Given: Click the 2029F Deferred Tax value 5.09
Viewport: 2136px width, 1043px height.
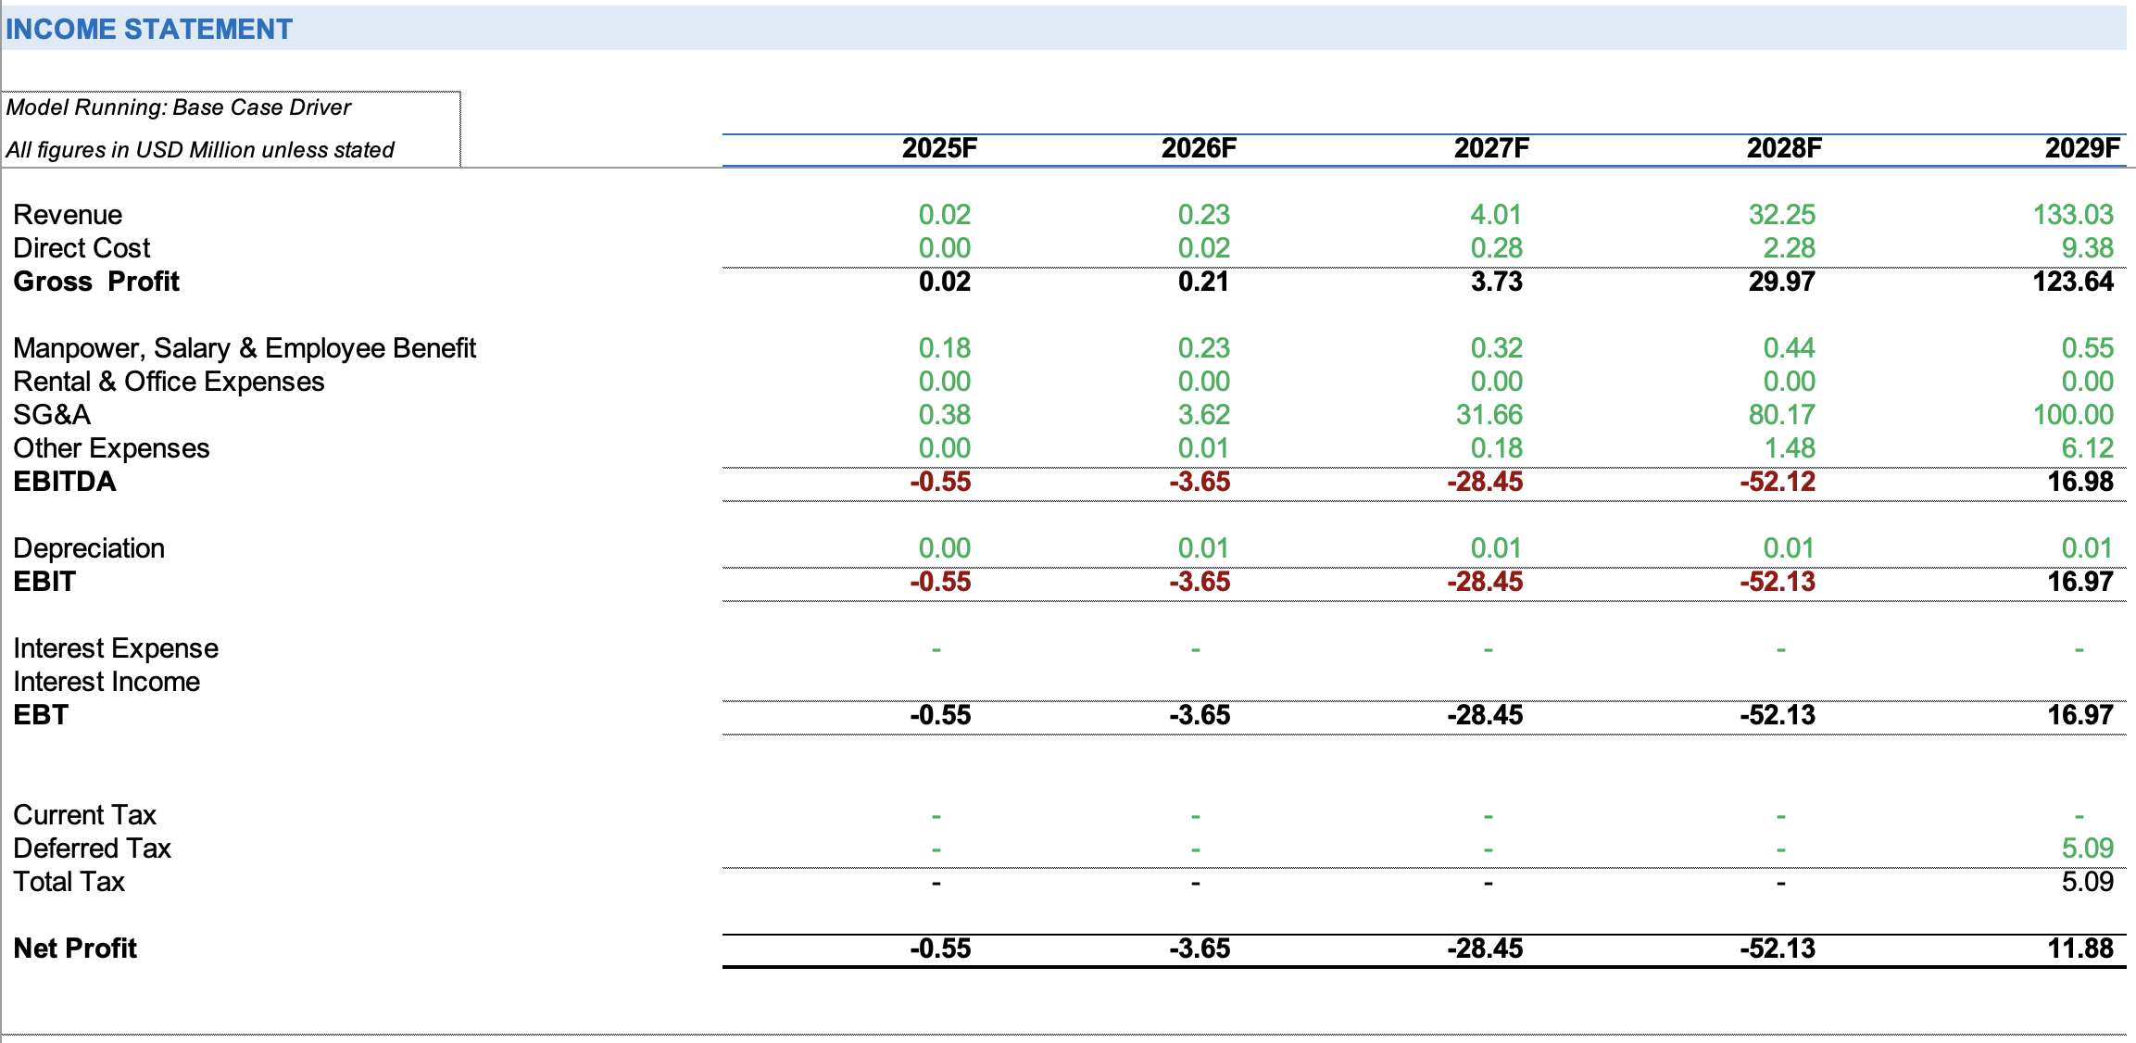Looking at the screenshot, I should pos(2087,848).
